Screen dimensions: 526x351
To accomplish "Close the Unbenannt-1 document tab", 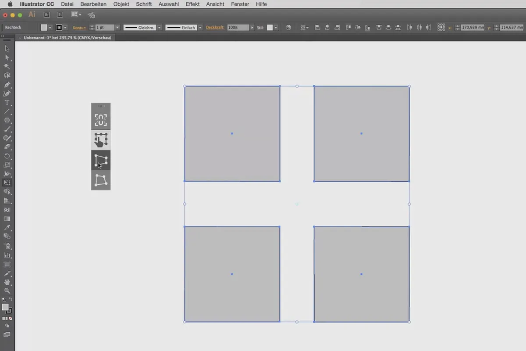I will (19, 38).
